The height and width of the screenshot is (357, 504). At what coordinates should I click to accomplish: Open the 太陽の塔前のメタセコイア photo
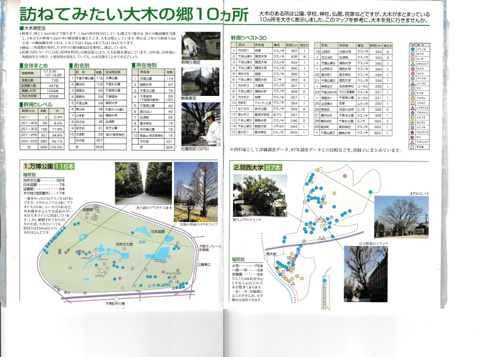(x=196, y=192)
